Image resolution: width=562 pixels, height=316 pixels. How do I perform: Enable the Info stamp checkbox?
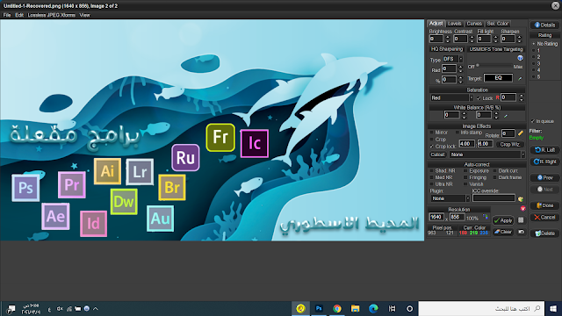pyautogui.click(x=458, y=133)
